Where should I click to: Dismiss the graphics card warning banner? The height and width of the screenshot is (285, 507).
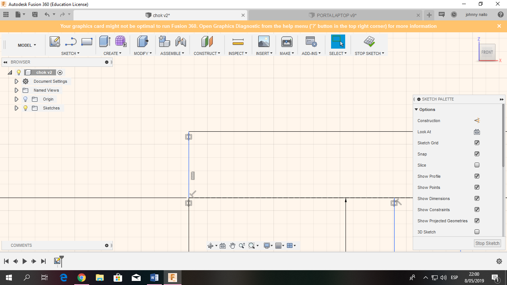499,26
